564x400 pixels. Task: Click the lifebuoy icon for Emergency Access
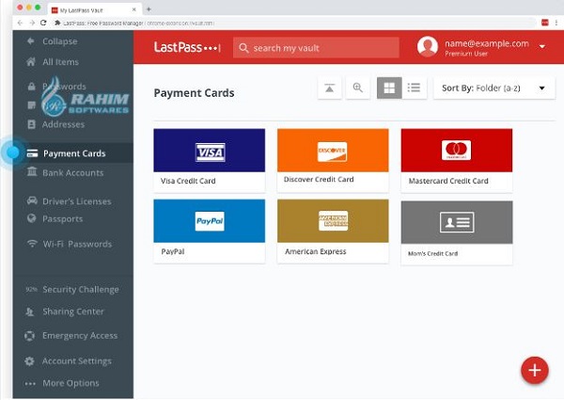pyautogui.click(x=29, y=336)
